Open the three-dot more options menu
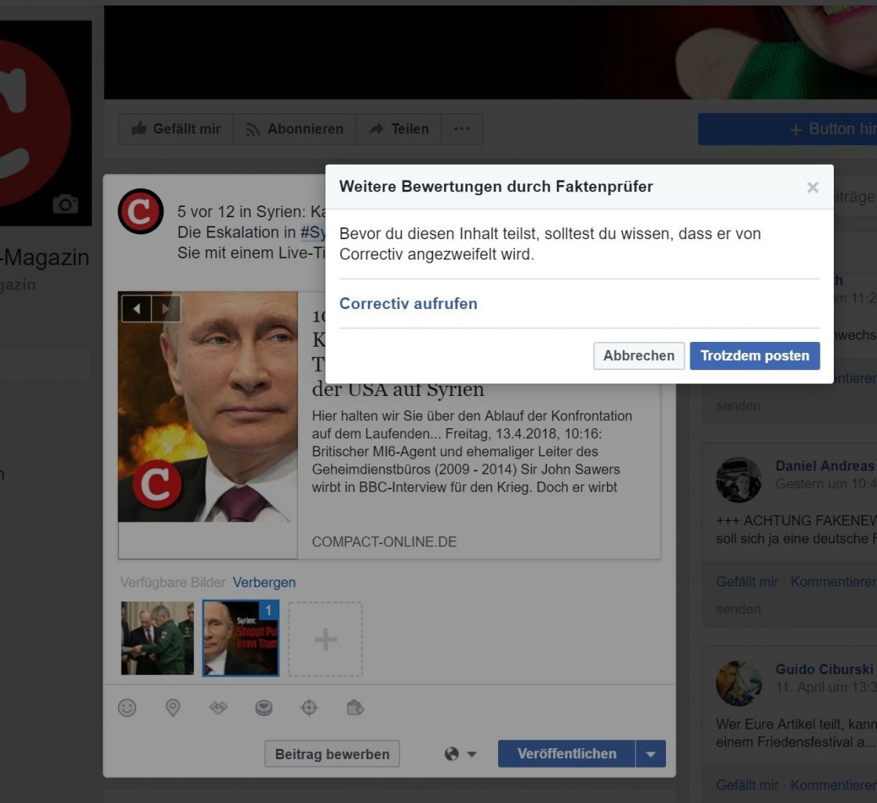Viewport: 877px width, 803px height. pyautogui.click(x=462, y=129)
